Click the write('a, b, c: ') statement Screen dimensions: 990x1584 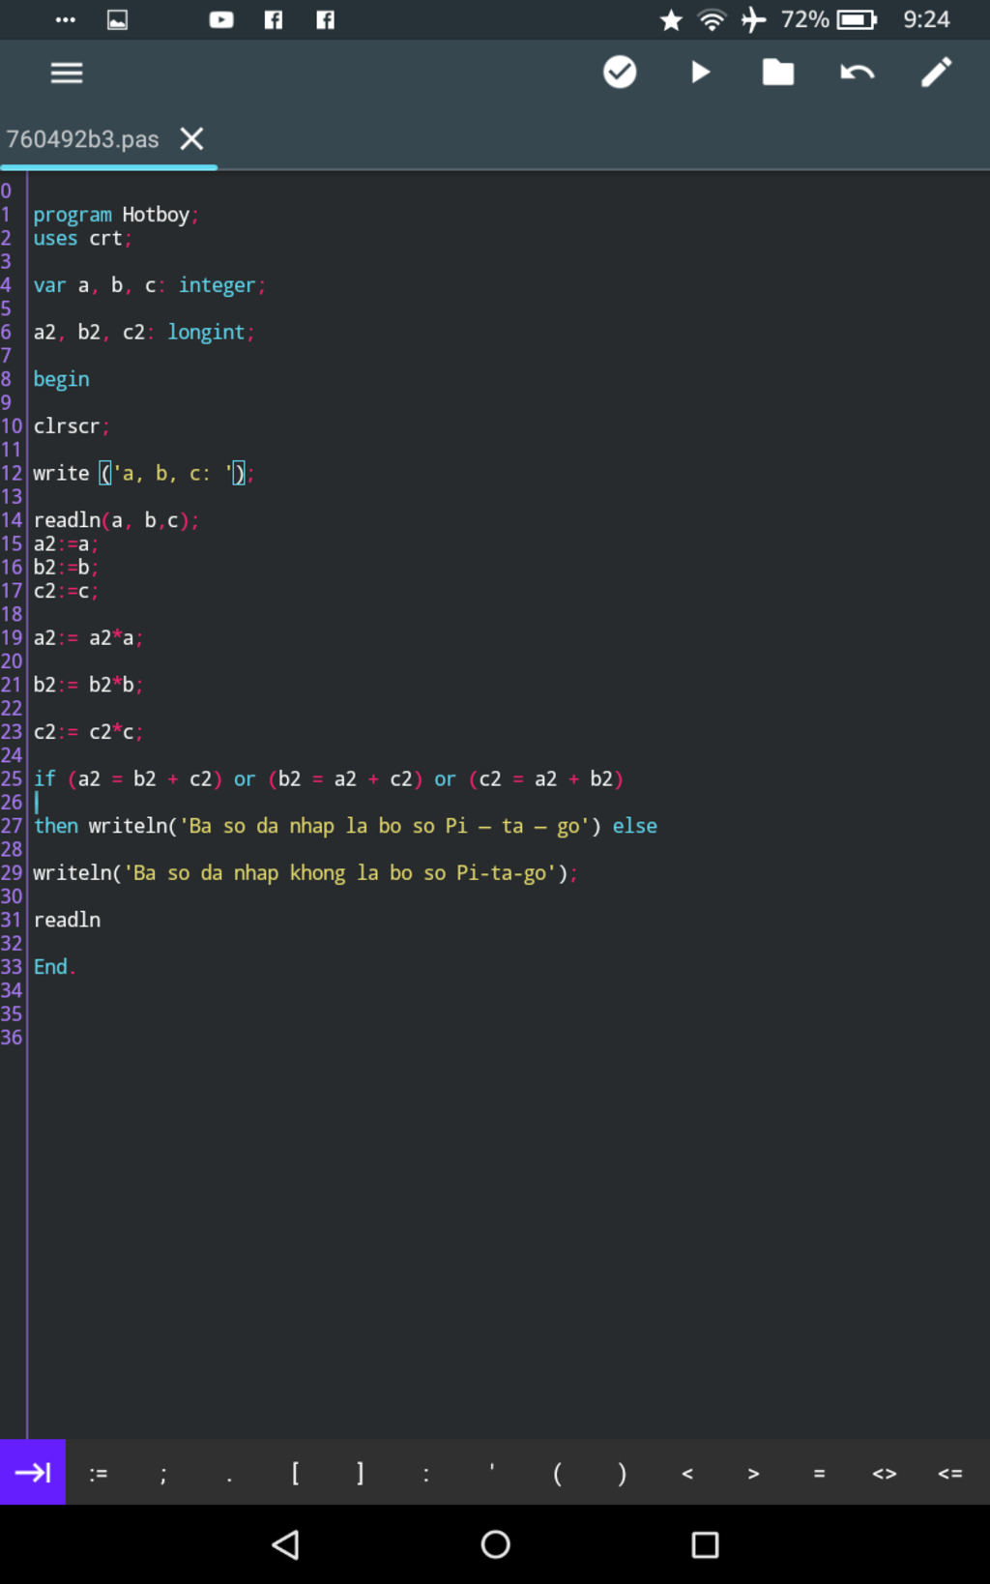click(x=143, y=473)
